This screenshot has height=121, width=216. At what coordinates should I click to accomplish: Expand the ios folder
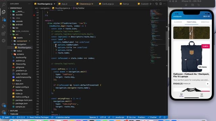pyautogui.click(x=17, y=28)
